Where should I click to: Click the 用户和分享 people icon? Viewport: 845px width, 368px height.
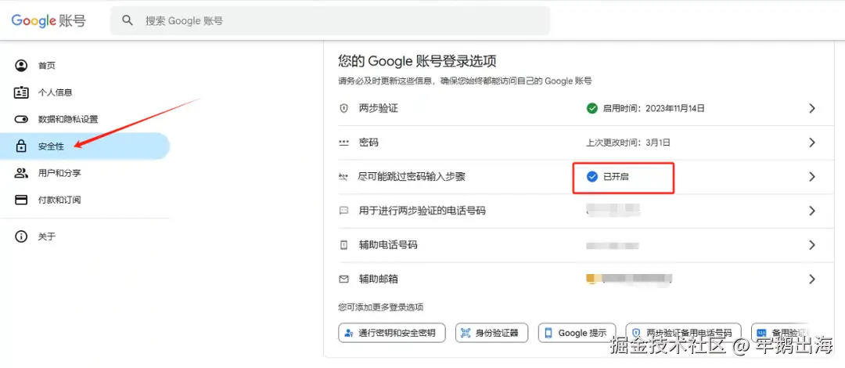tap(21, 173)
